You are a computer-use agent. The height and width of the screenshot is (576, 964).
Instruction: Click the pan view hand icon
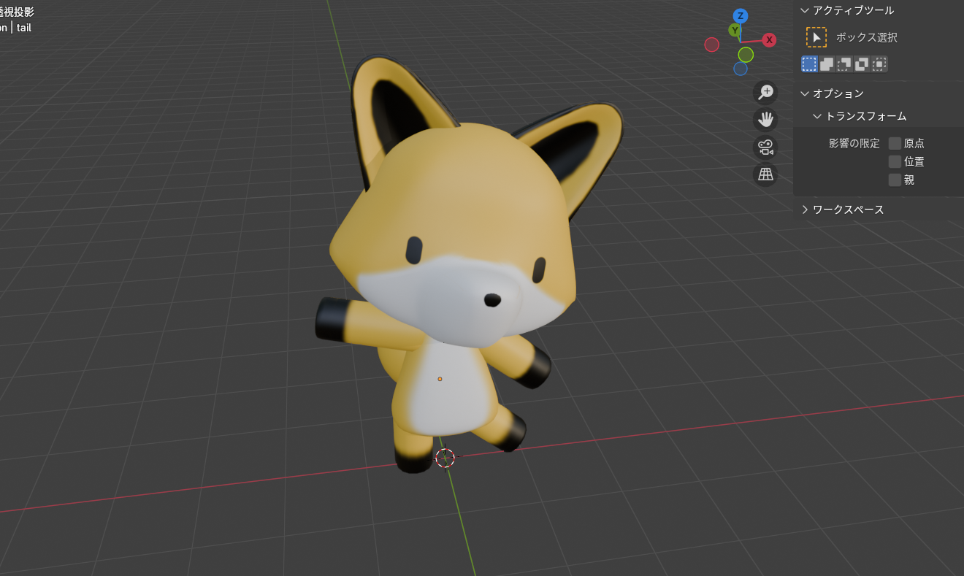click(765, 120)
